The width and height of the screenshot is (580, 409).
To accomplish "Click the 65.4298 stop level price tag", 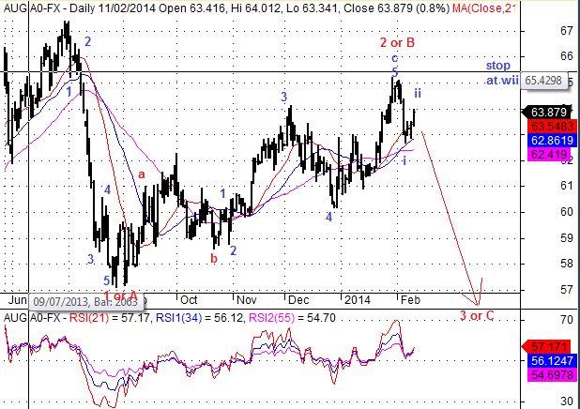I will tap(544, 82).
